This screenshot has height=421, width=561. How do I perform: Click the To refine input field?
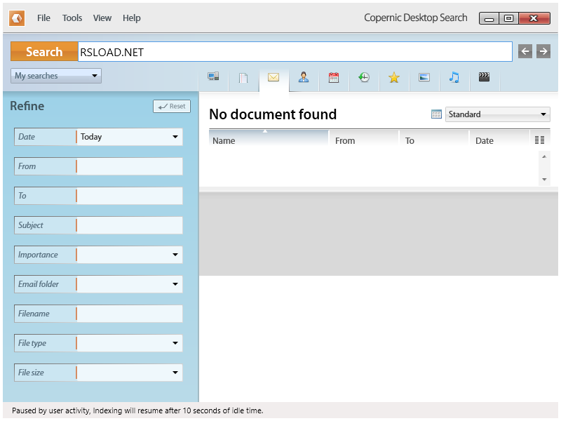click(x=130, y=196)
